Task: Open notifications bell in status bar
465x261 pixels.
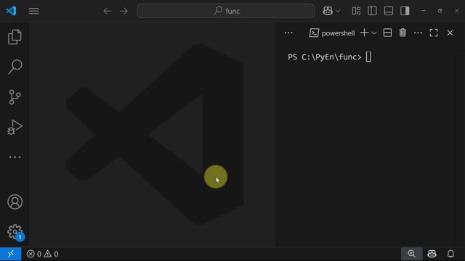Action: coord(450,254)
